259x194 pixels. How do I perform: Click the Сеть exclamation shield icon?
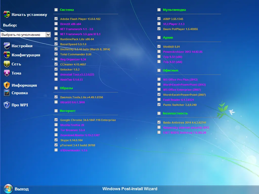point(7,64)
